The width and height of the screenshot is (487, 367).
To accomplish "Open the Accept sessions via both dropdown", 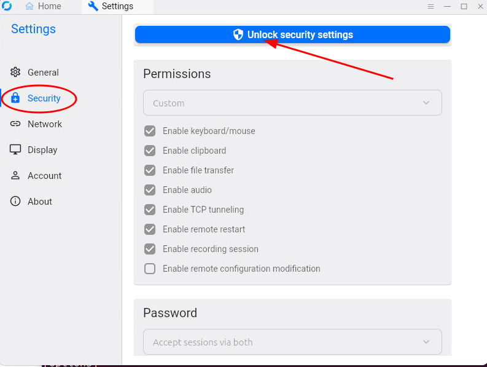I will point(292,342).
